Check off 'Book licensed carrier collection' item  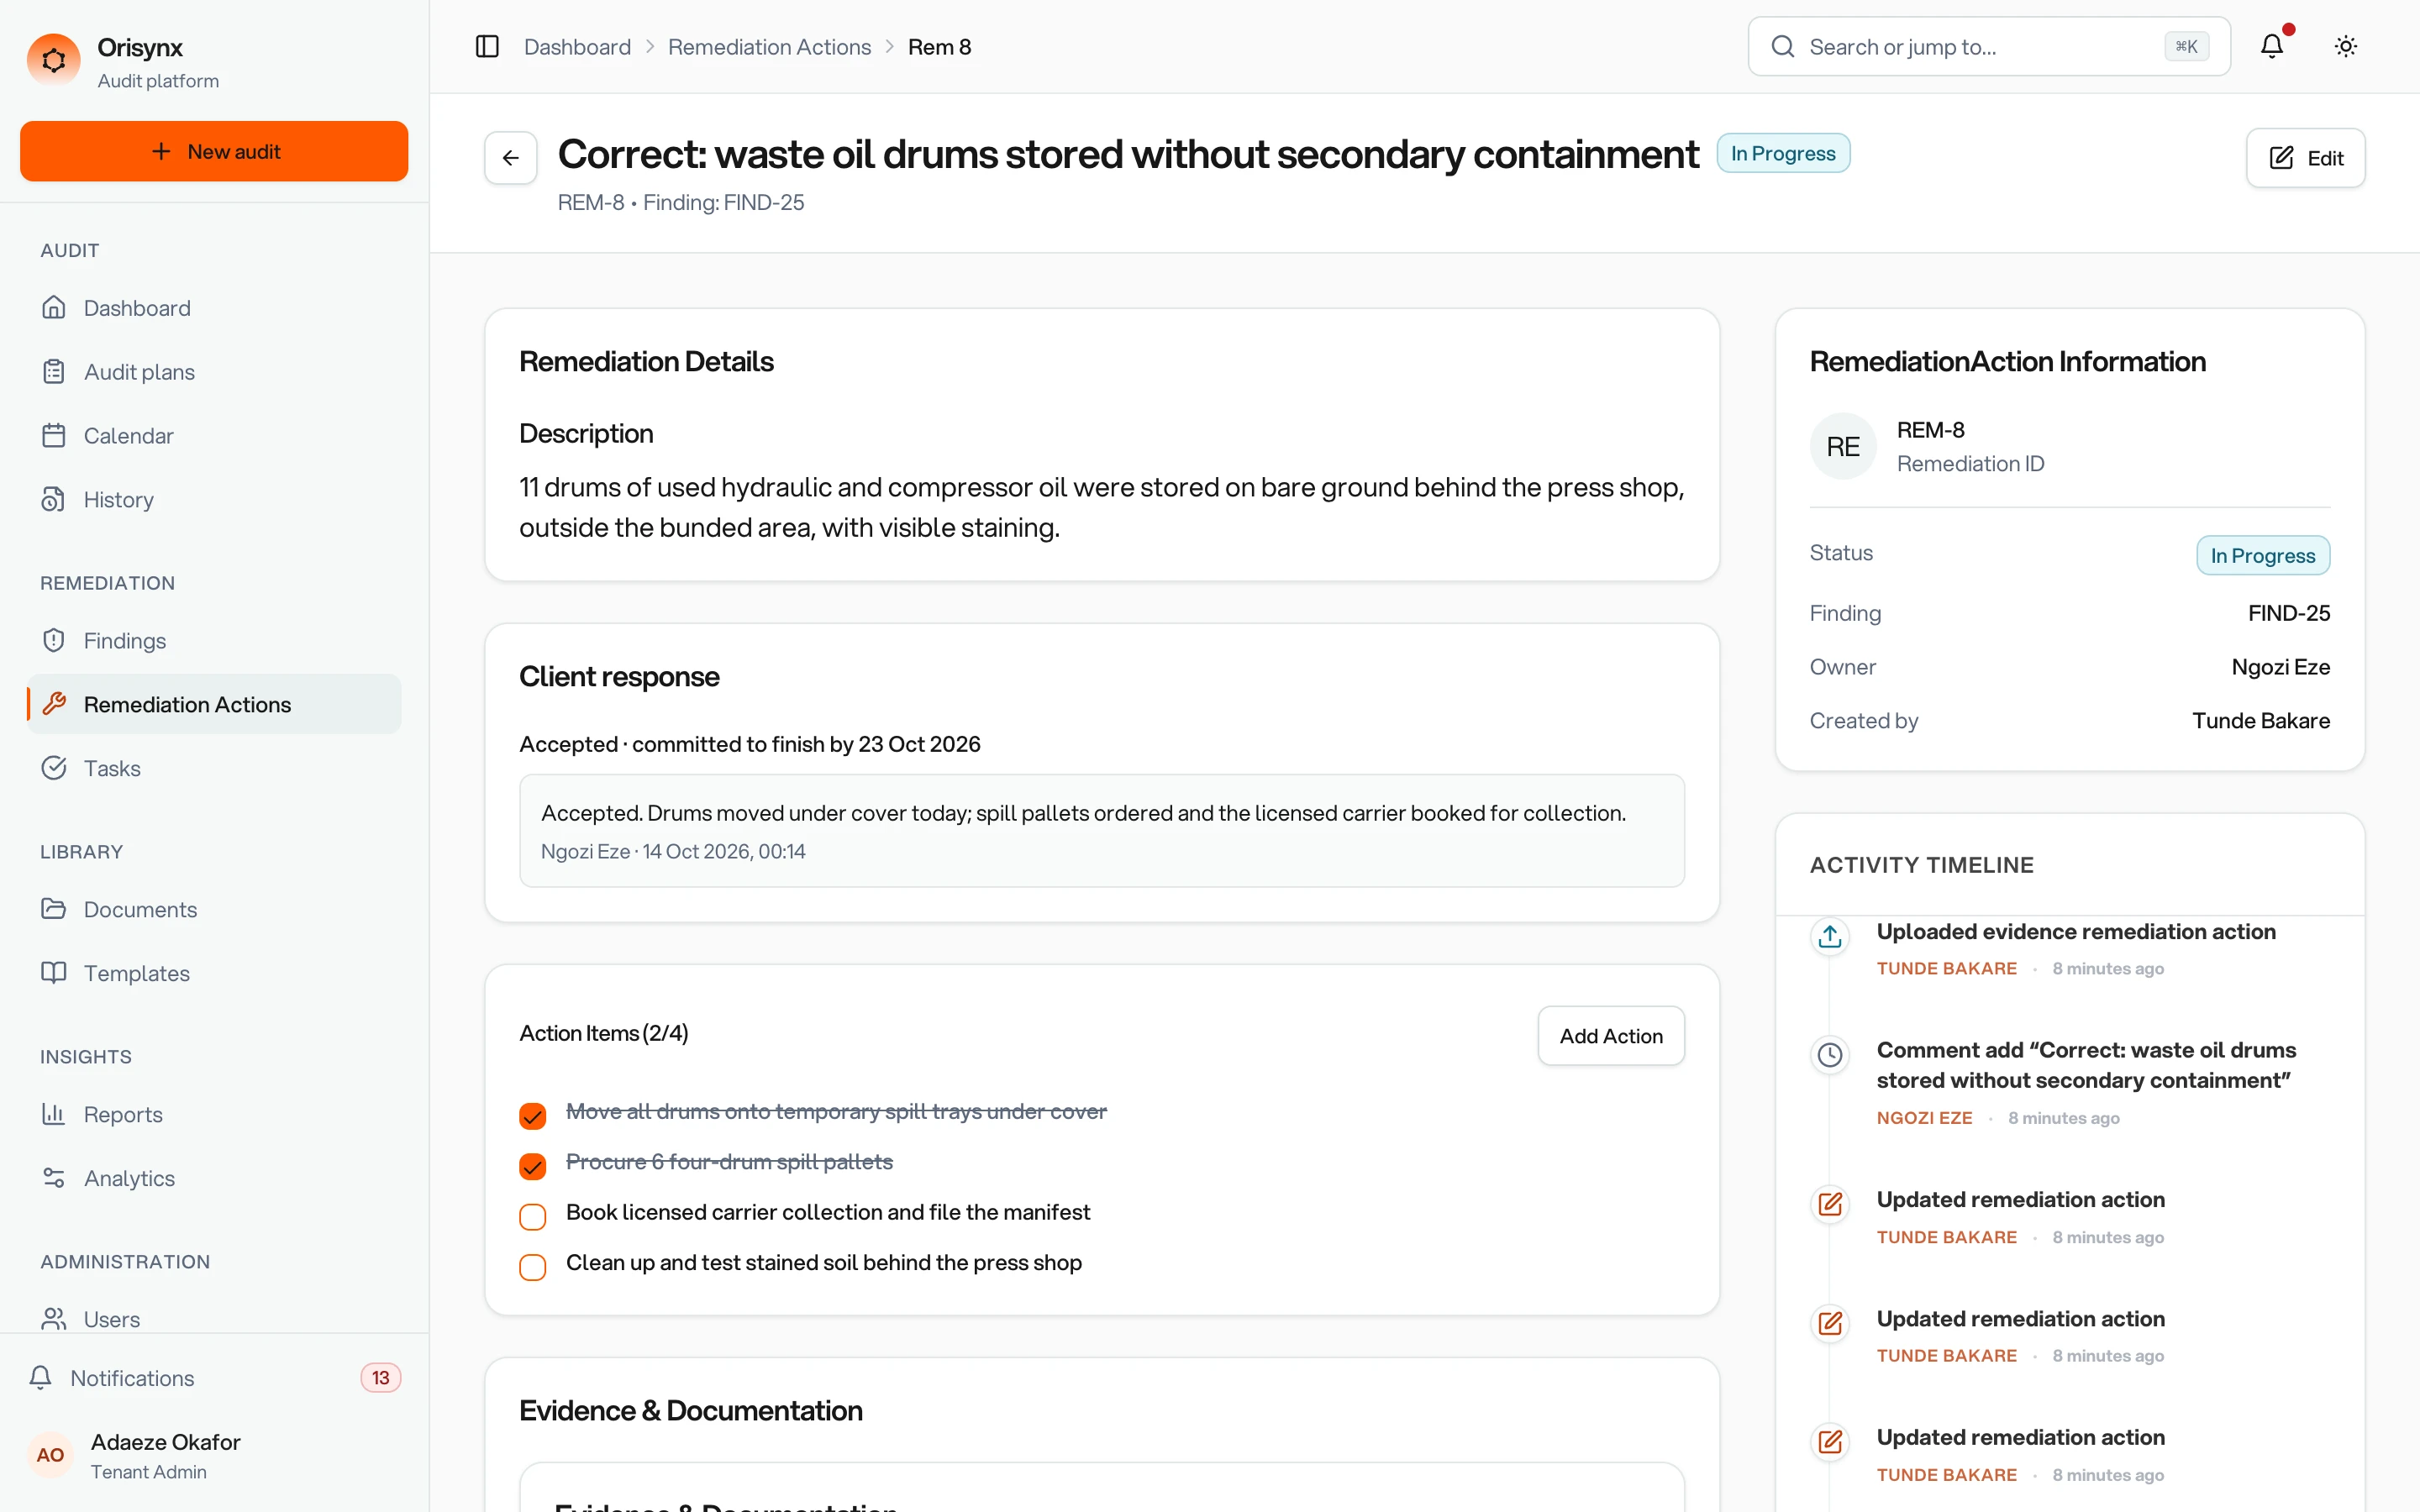coord(533,1216)
